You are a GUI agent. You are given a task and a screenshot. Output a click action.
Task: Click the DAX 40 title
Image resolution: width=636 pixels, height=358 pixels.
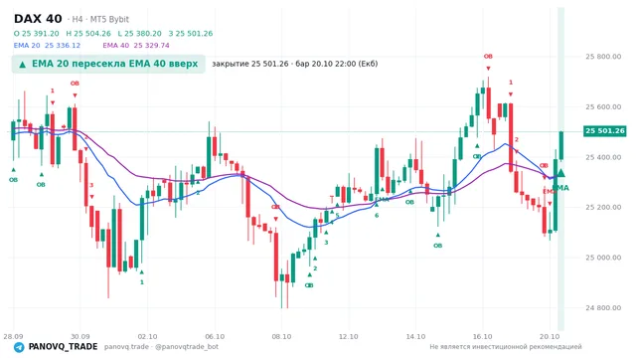[x=38, y=19]
